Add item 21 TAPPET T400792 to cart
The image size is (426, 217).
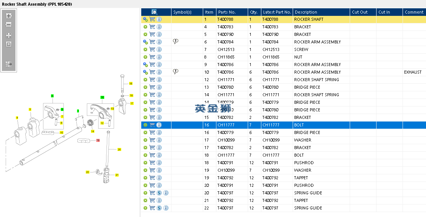click(x=152, y=200)
